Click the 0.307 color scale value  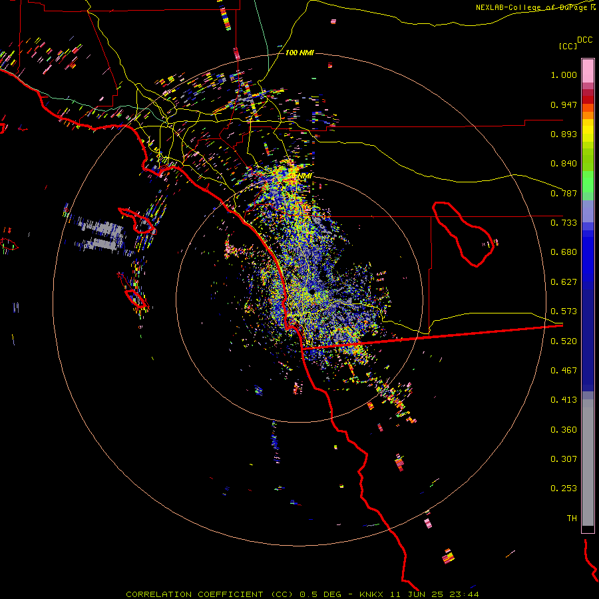tap(564, 459)
